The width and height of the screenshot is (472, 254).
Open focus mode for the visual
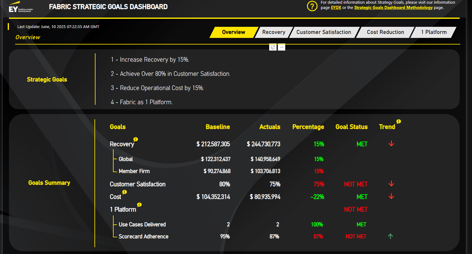[x=273, y=47]
